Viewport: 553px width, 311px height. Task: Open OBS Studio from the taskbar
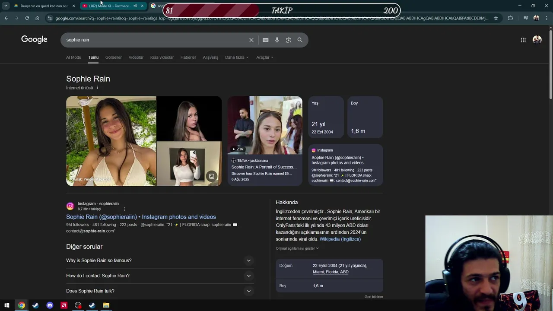click(78, 305)
